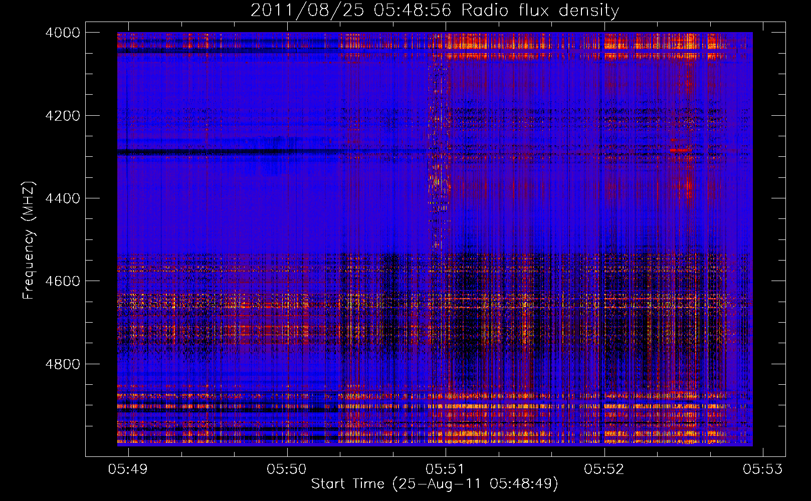The width and height of the screenshot is (811, 501).
Task: Select the 4000 frequency axis label
Action: point(63,33)
